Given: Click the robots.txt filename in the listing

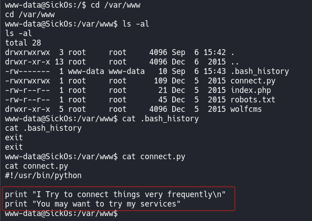Looking at the screenshot, I should click(252, 100).
